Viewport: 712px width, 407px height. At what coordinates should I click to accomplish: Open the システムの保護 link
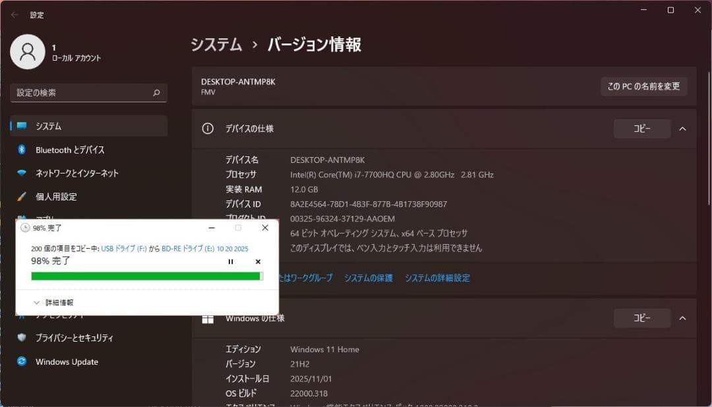tap(369, 278)
